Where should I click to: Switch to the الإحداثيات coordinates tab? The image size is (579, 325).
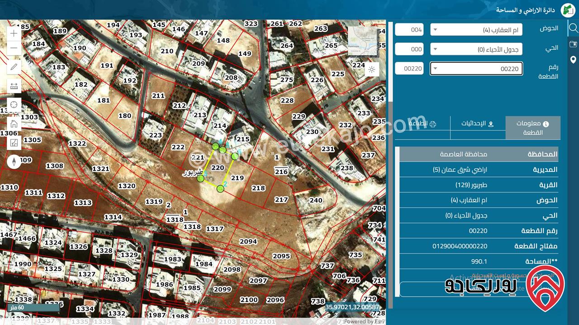tap(478, 124)
